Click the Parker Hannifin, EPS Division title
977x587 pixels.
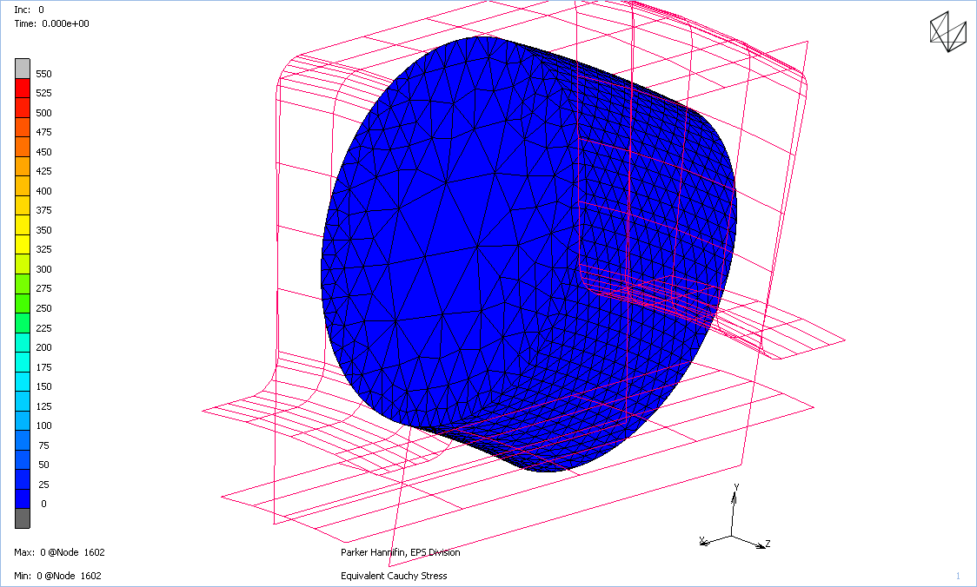401,552
